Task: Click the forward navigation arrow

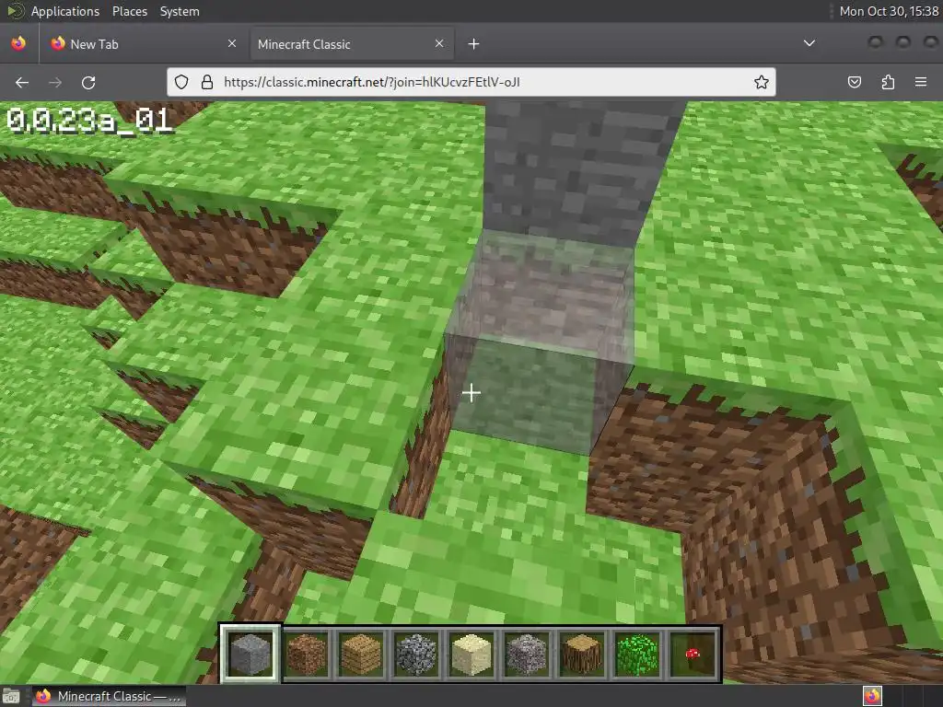Action: point(55,82)
